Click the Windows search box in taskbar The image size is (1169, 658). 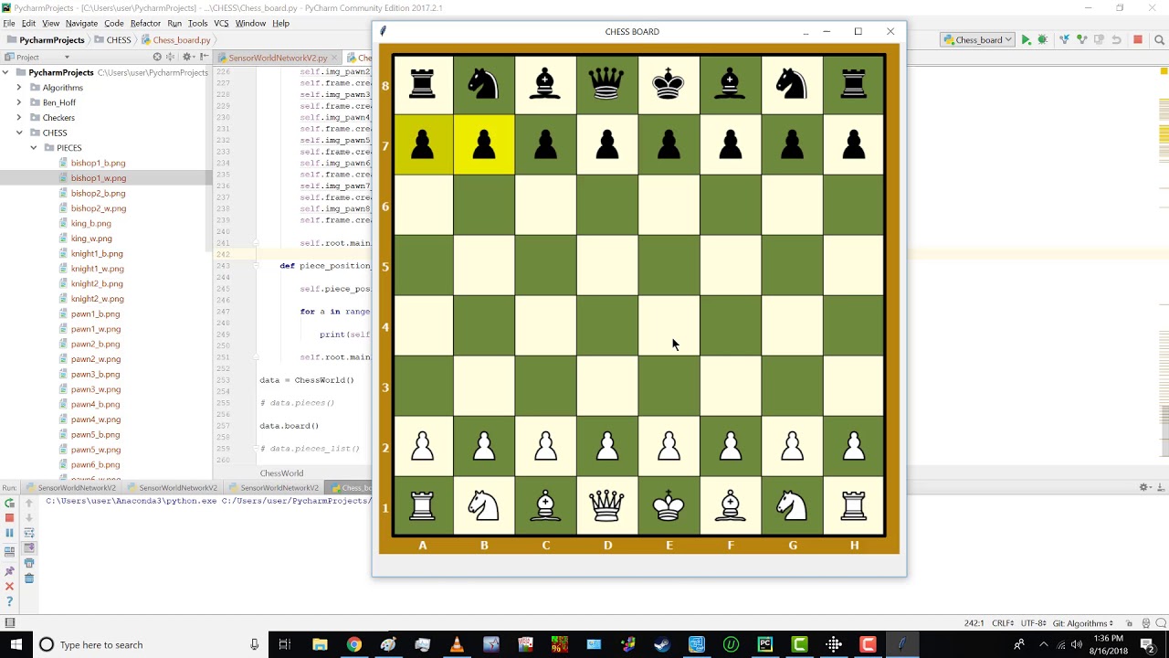151,644
